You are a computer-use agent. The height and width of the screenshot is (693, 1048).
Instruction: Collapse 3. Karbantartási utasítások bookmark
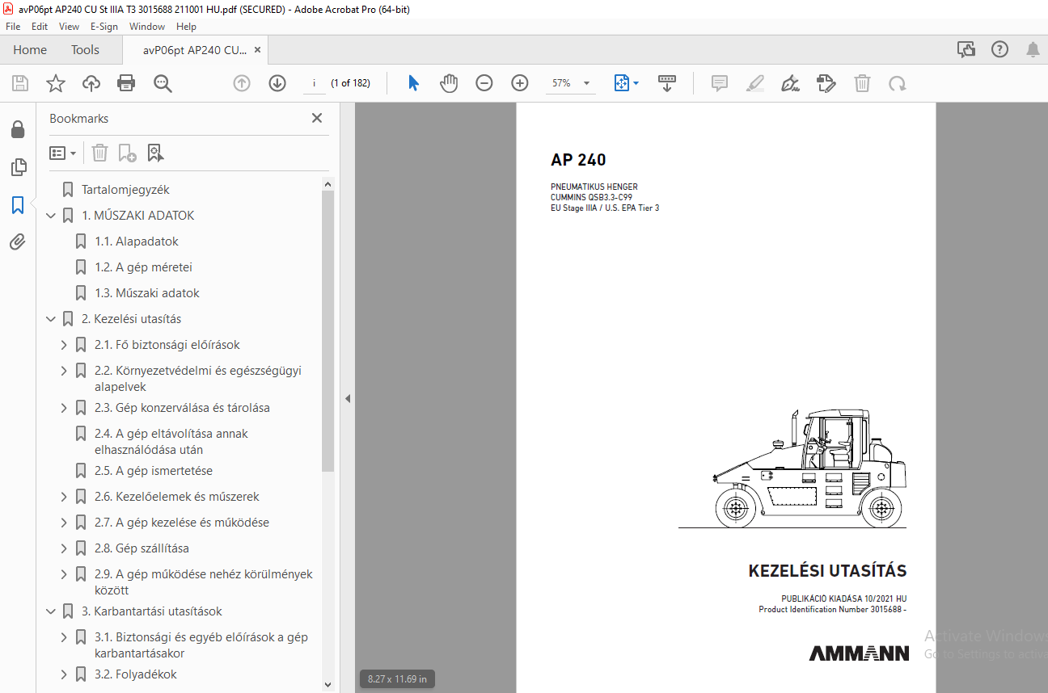point(51,611)
